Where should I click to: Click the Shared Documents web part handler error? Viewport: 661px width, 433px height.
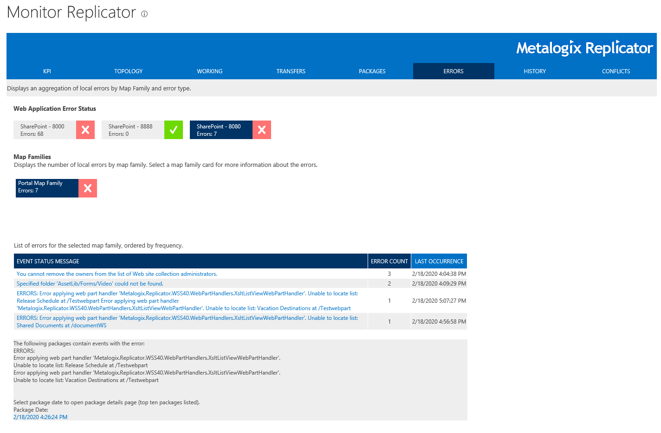click(186, 321)
